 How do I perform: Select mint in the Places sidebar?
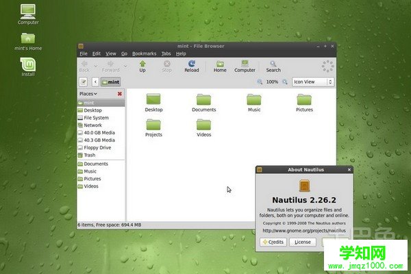pos(101,103)
